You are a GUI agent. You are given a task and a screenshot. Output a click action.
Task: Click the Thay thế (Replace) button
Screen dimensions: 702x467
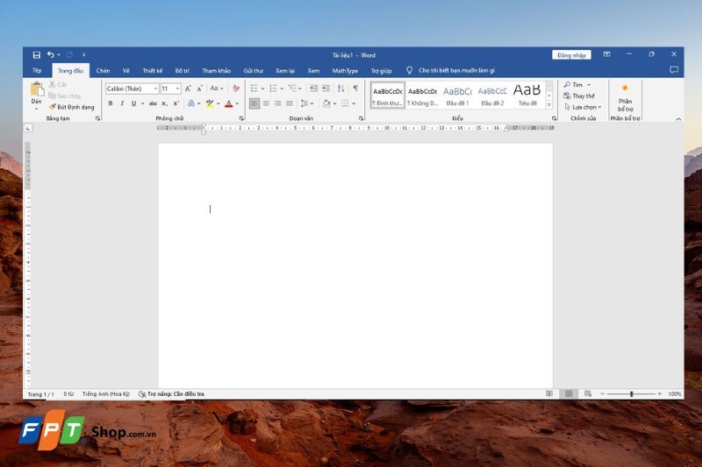coord(581,96)
